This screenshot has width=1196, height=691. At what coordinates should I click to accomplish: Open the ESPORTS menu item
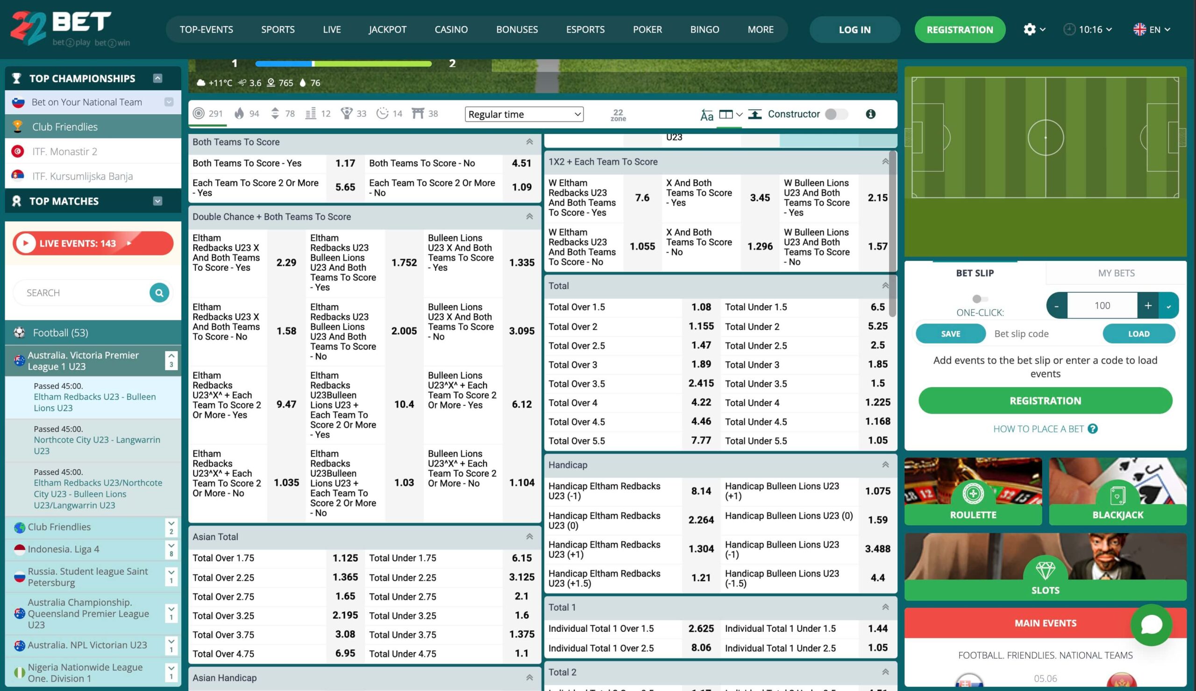coord(585,29)
